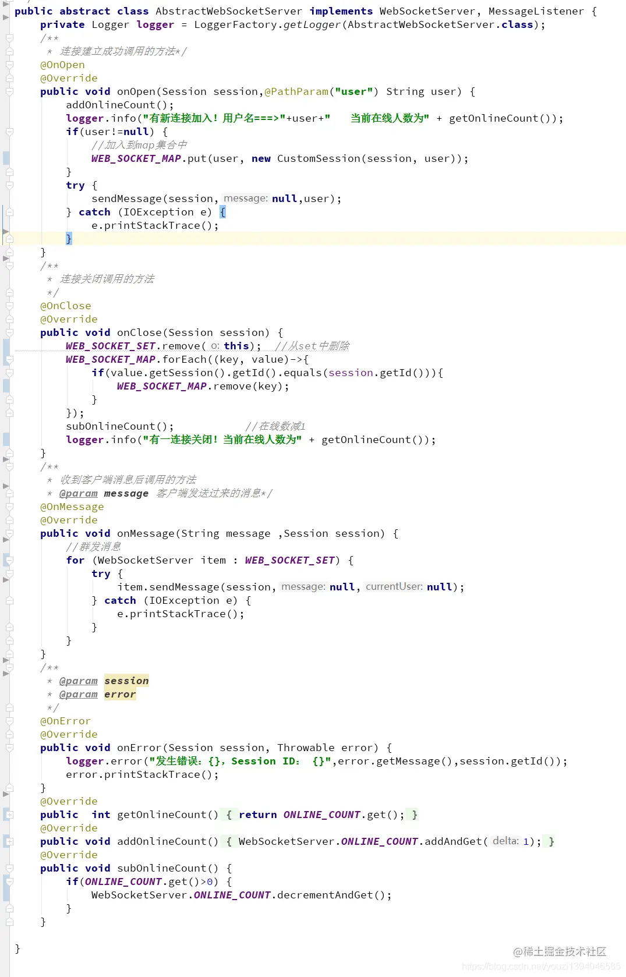The height and width of the screenshot is (977, 626).
Task: Collapse the try block containing sendMessage(session, null, user)
Action: 9,185
